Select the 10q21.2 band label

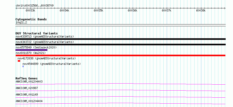pyautogui.click(x=21, y=23)
